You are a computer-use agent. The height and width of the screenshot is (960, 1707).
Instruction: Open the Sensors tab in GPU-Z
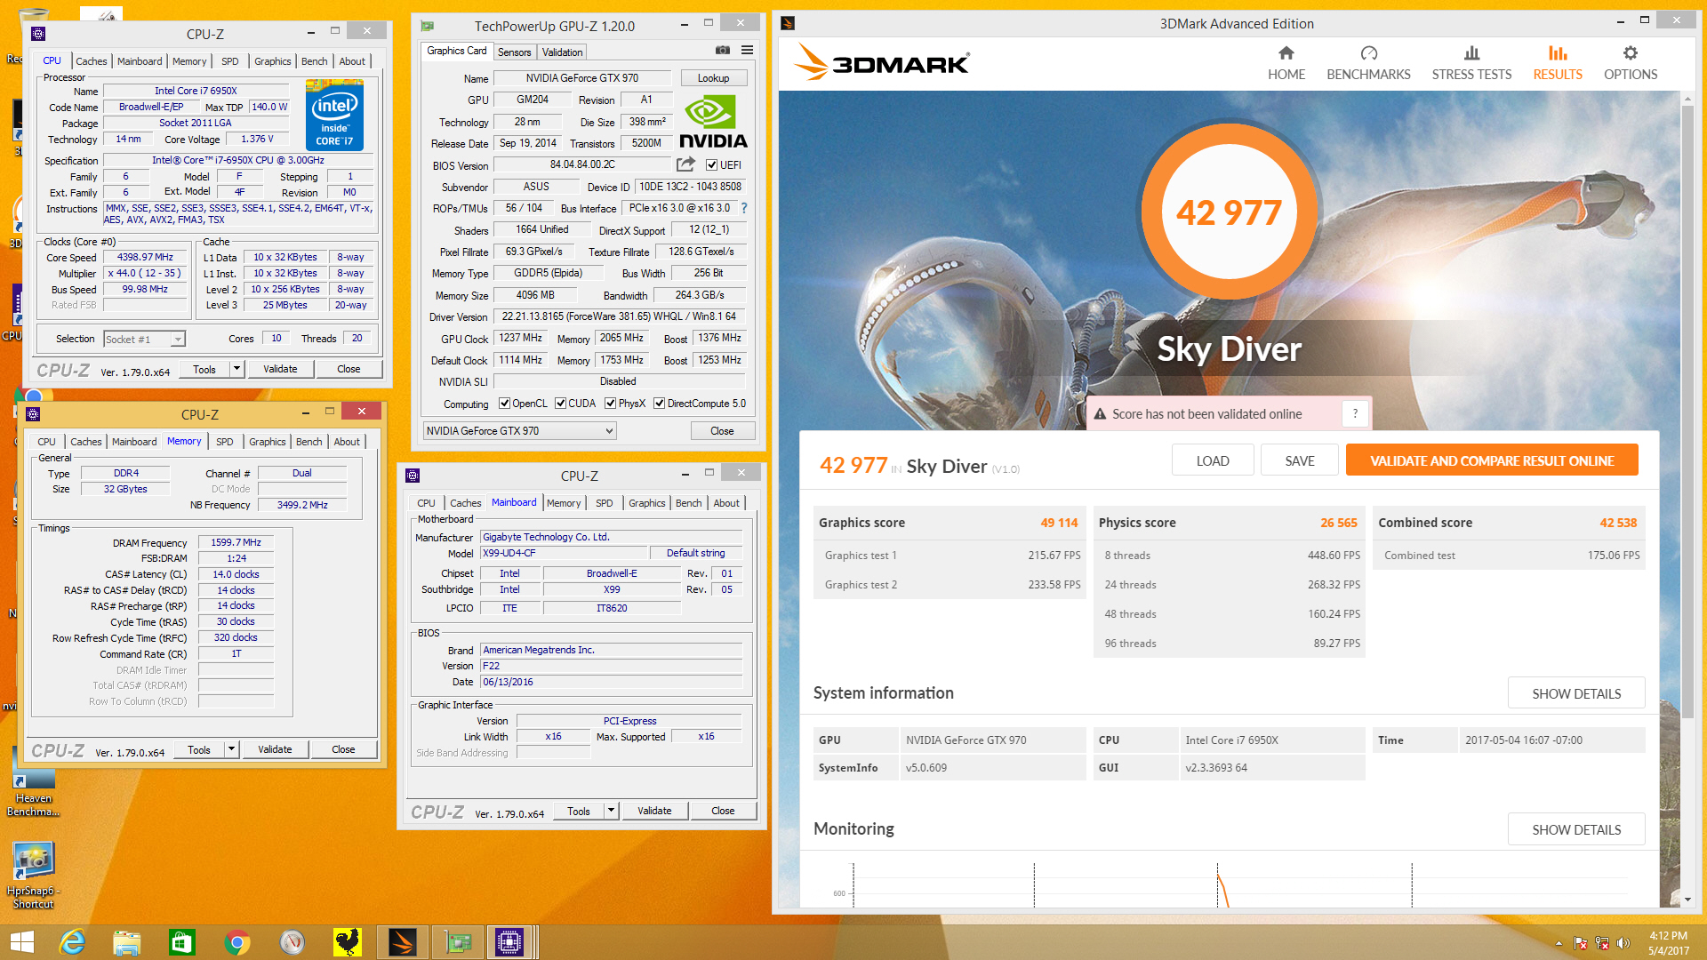[x=514, y=52]
